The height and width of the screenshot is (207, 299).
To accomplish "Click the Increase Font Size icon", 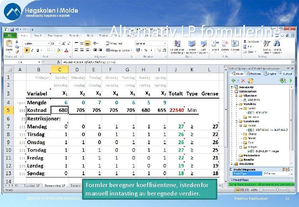I will coord(64,43).
